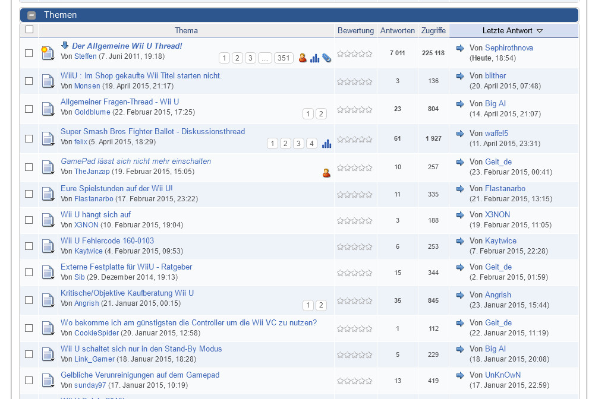The width and height of the screenshot is (592, 399).
Task: Rate stars for WiiU Shop Titel thread
Action: point(354,81)
